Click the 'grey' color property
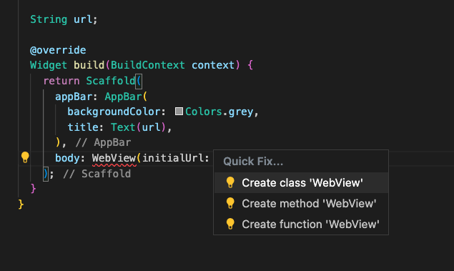 pyautogui.click(x=241, y=112)
